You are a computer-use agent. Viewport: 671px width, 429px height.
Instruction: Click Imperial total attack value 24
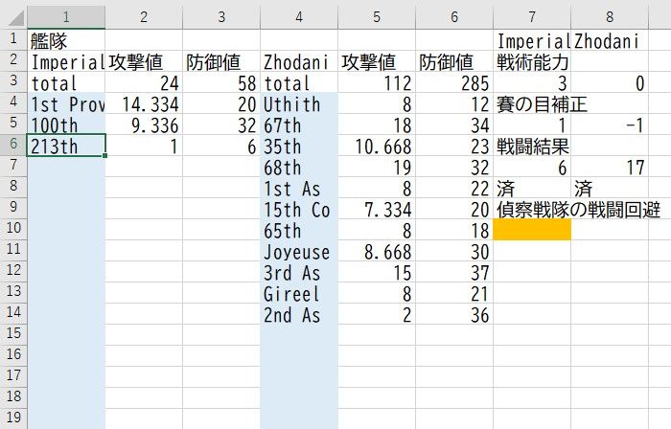tap(144, 82)
